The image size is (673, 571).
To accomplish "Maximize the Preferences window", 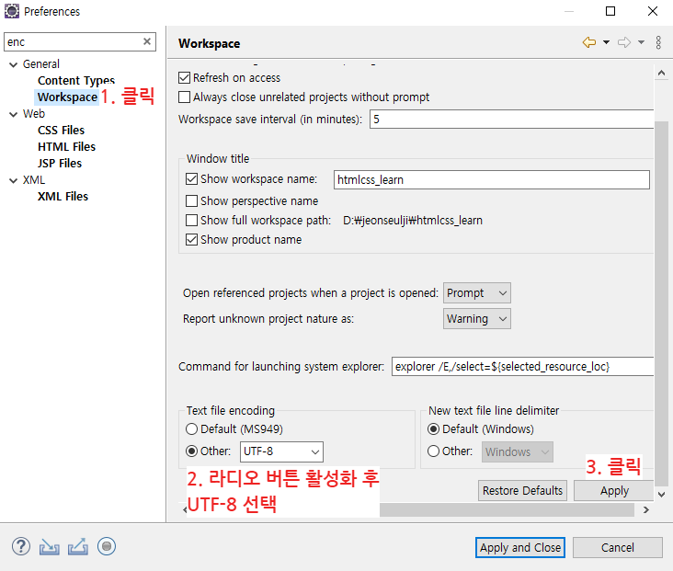I will pos(610,11).
